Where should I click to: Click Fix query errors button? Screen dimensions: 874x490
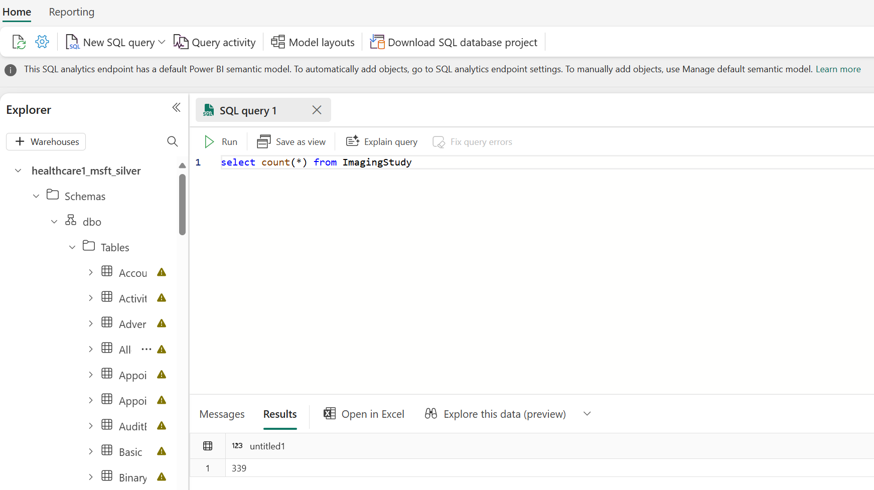473,142
